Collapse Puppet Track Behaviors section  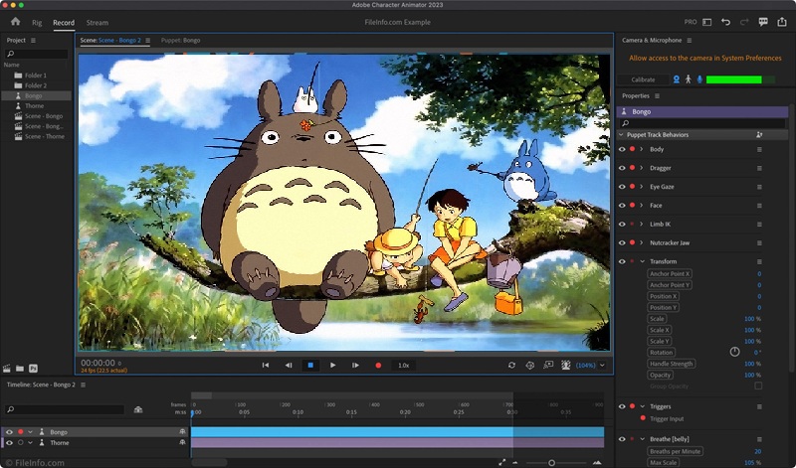[x=621, y=135]
